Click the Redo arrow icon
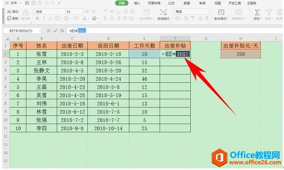The image size is (284, 170). tap(53, 3)
